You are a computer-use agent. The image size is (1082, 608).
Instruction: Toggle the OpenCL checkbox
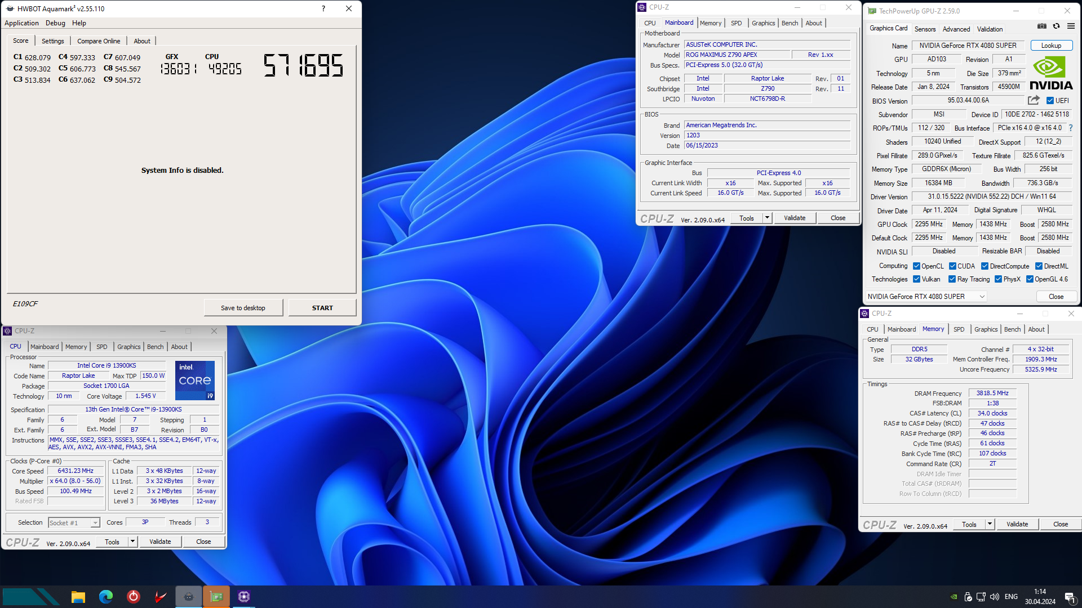(916, 266)
